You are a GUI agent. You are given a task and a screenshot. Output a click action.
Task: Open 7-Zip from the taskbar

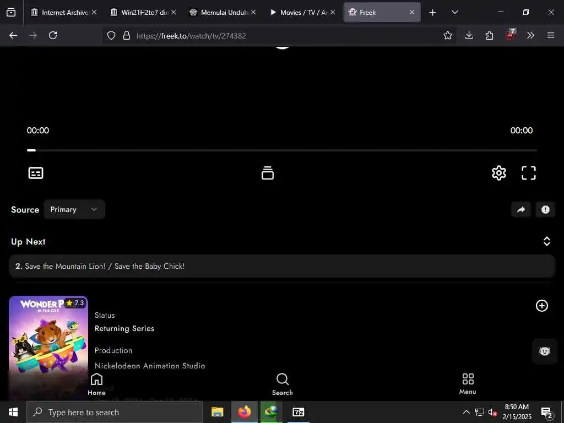(298, 412)
